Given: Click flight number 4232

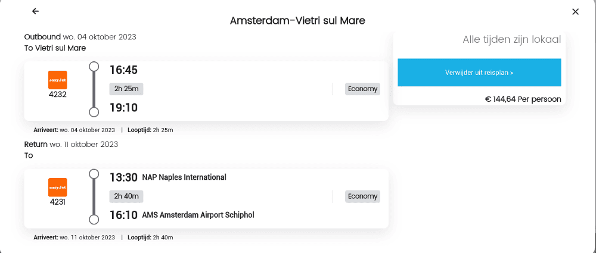Looking at the screenshot, I should point(58,94).
